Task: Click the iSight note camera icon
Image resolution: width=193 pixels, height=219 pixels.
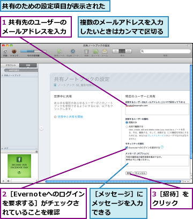Action: 73,52
